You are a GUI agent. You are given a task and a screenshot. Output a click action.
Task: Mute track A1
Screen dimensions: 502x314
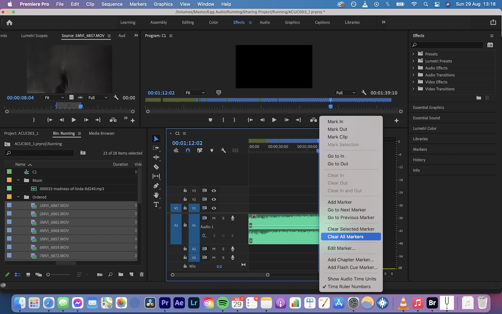tap(214, 218)
